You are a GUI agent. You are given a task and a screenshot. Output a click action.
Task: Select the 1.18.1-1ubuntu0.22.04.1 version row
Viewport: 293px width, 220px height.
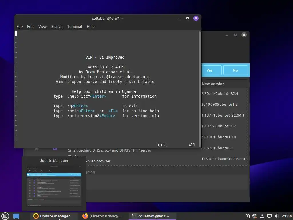(x=223, y=115)
